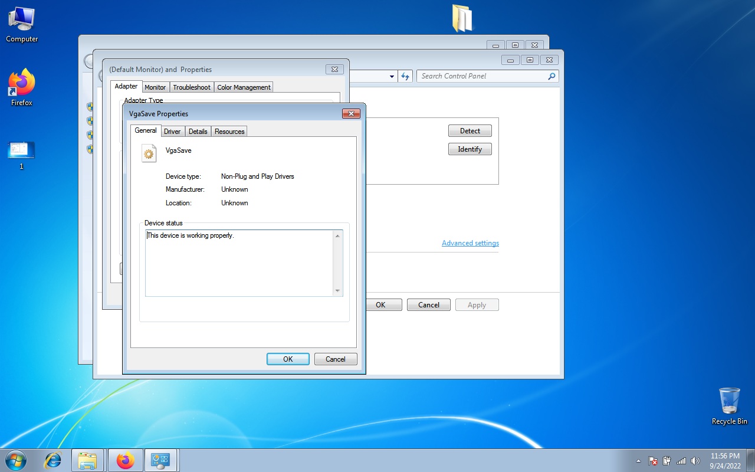
Task: Click OK in the Control Panel window
Action: tap(380, 305)
